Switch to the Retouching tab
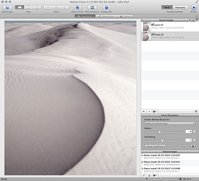Image resolution: width=199 pixels, height=181 pixels. [106, 16]
